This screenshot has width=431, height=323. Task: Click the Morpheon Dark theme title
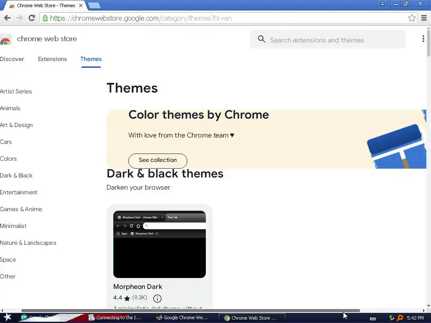(x=138, y=286)
